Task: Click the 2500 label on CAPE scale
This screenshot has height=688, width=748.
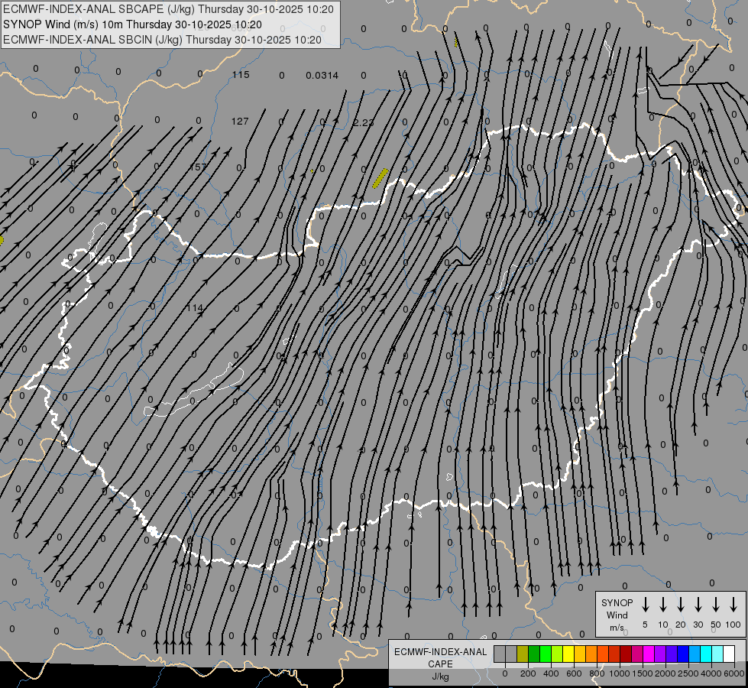Action: tap(688, 673)
